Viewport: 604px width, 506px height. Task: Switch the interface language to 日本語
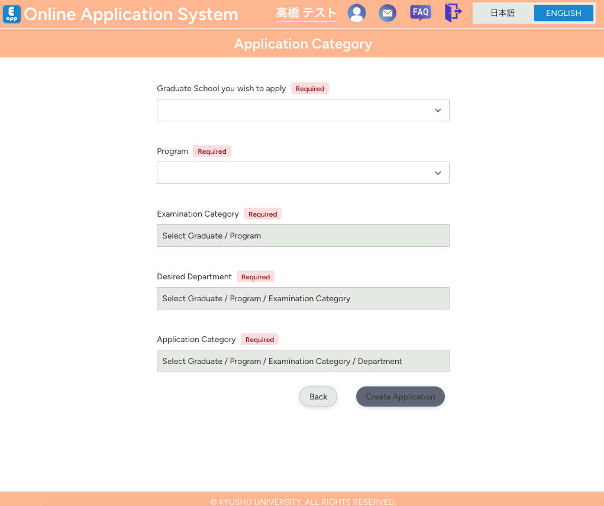[503, 12]
